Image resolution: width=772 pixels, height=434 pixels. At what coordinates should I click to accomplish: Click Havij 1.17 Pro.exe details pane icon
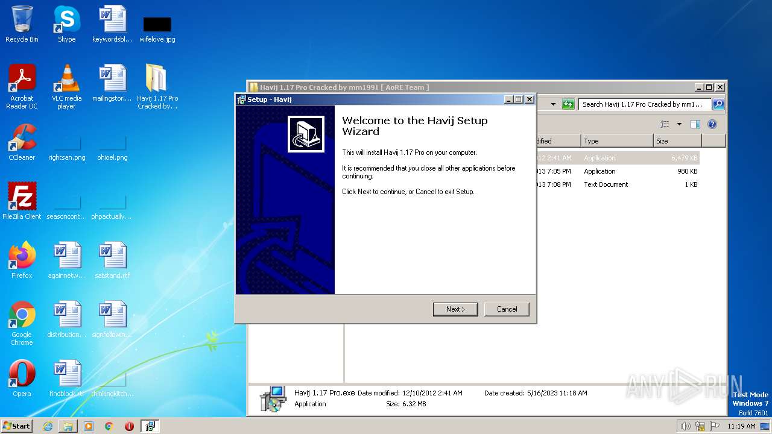(x=273, y=399)
